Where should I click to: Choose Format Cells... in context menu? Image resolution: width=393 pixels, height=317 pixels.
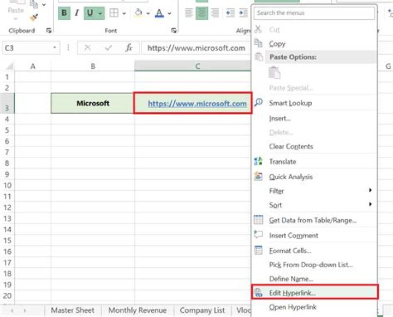[x=314, y=250]
